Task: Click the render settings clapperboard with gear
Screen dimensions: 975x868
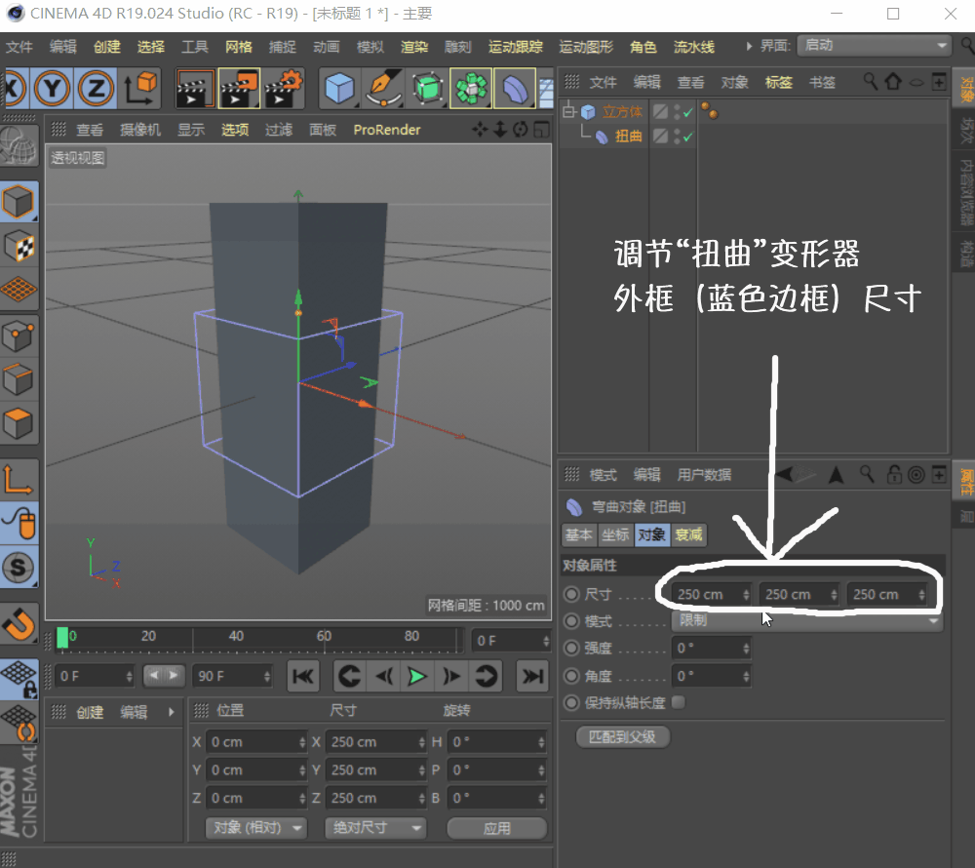Action: 284,89
